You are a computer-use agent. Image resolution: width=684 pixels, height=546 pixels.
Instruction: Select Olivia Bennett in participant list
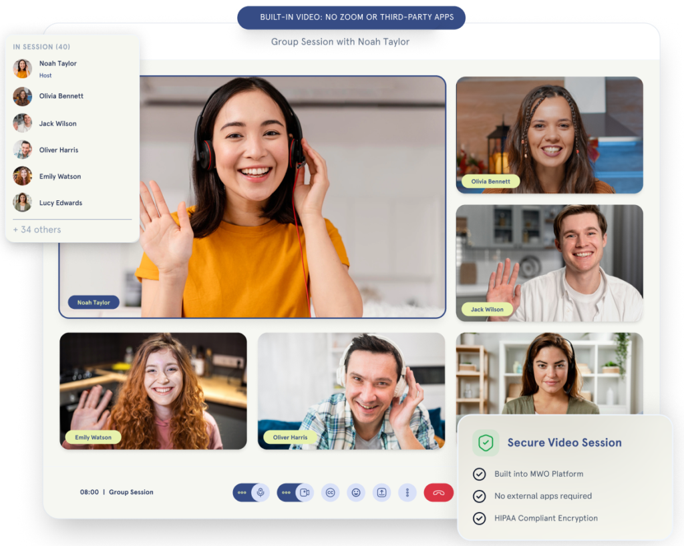click(61, 96)
